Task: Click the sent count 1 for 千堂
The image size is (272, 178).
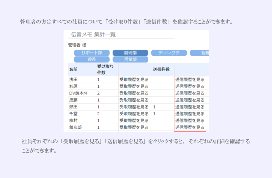Action: pos(154,114)
